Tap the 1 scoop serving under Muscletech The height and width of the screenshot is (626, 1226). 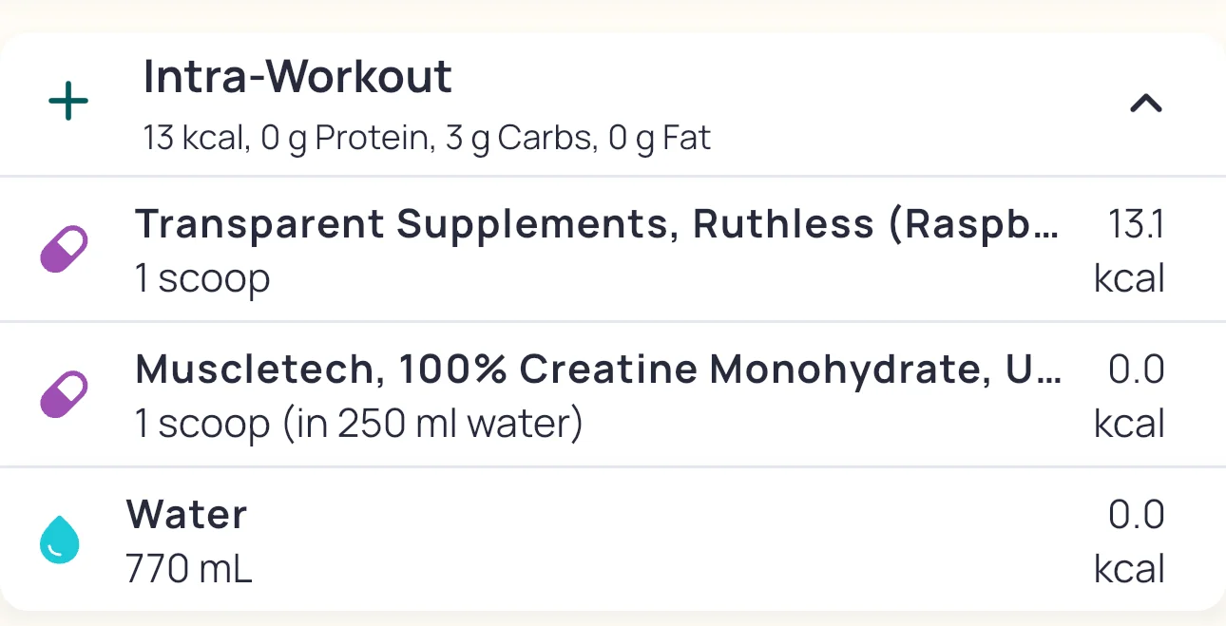[202, 423]
